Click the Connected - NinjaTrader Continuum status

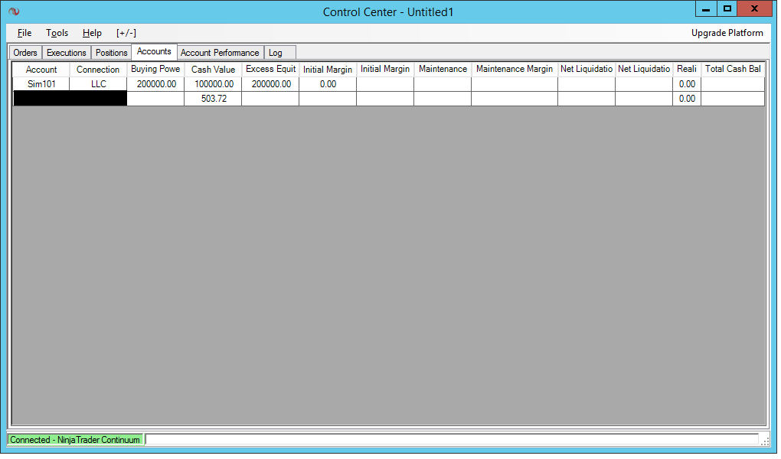coord(75,440)
